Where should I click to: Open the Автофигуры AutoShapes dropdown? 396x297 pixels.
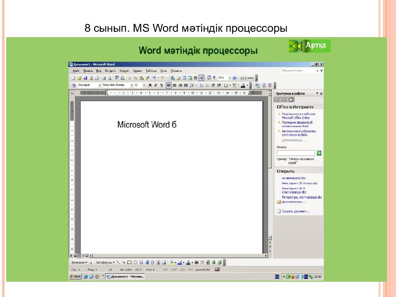105,262
